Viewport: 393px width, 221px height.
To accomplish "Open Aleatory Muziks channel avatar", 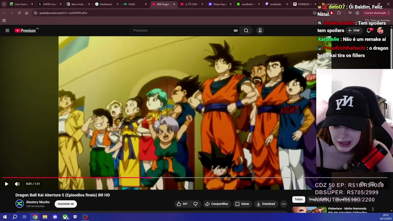I will pyautogui.click(x=20, y=204).
